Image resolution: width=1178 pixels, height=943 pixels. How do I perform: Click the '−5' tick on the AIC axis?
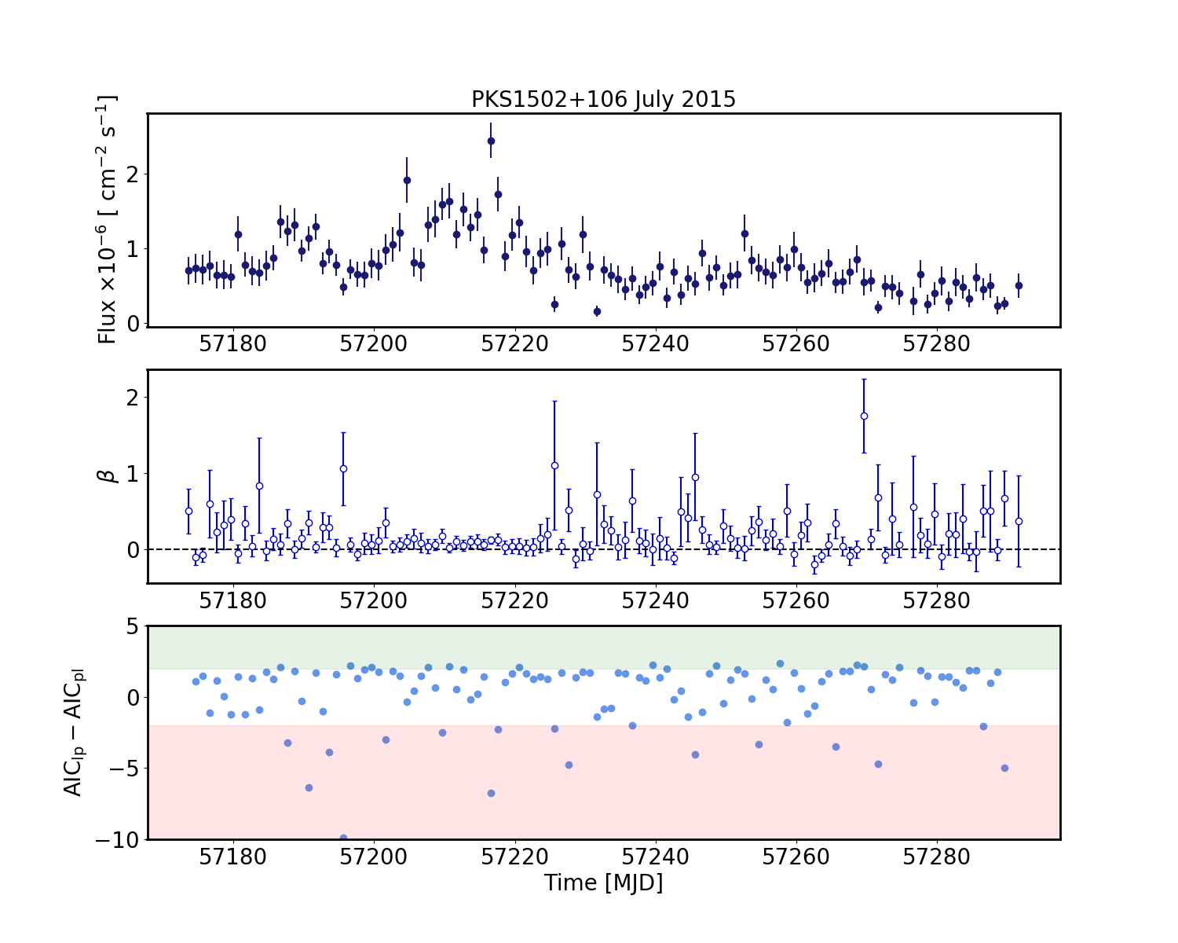[125, 769]
